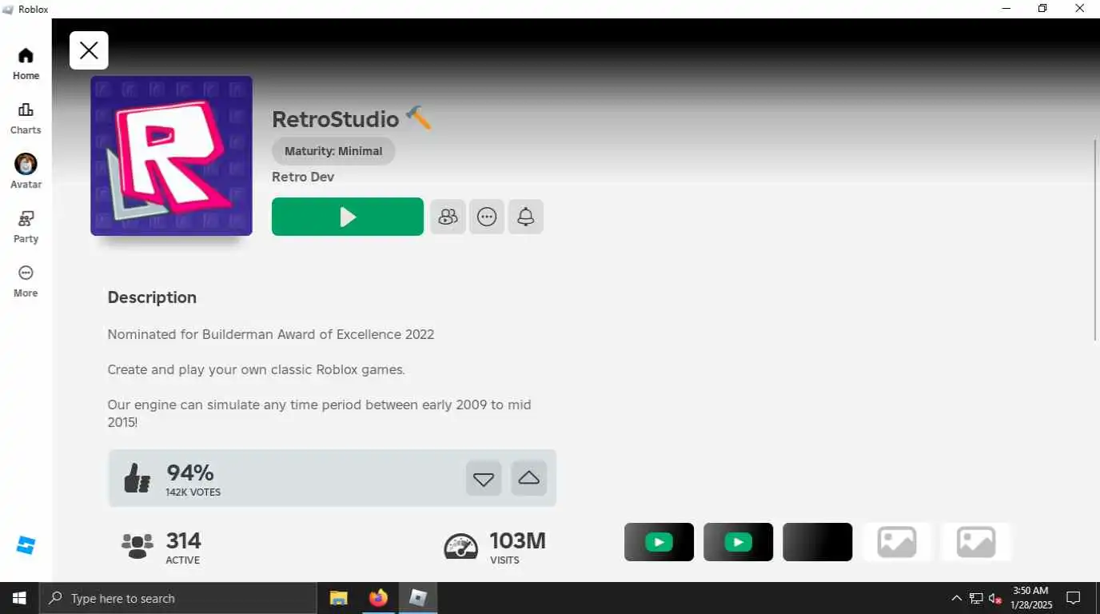Open the invite friends icon button

tap(448, 217)
